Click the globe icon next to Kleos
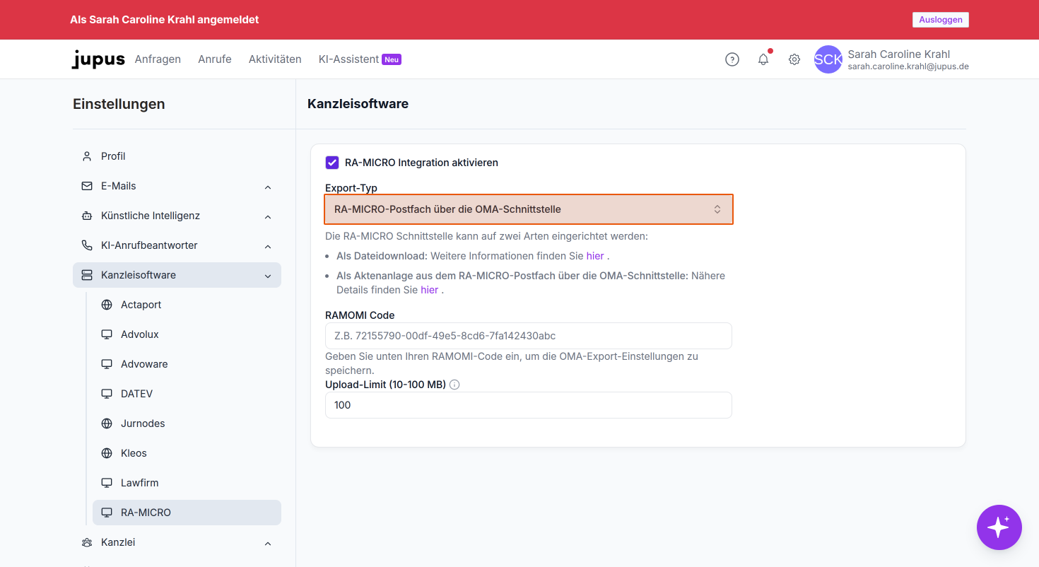 point(107,453)
